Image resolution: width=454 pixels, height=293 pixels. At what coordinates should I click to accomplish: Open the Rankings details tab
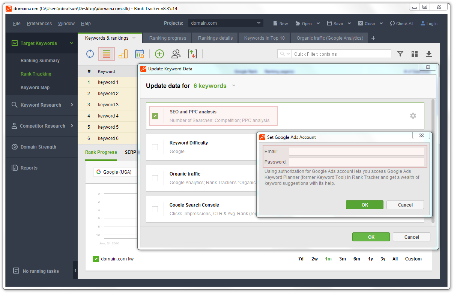coord(215,38)
